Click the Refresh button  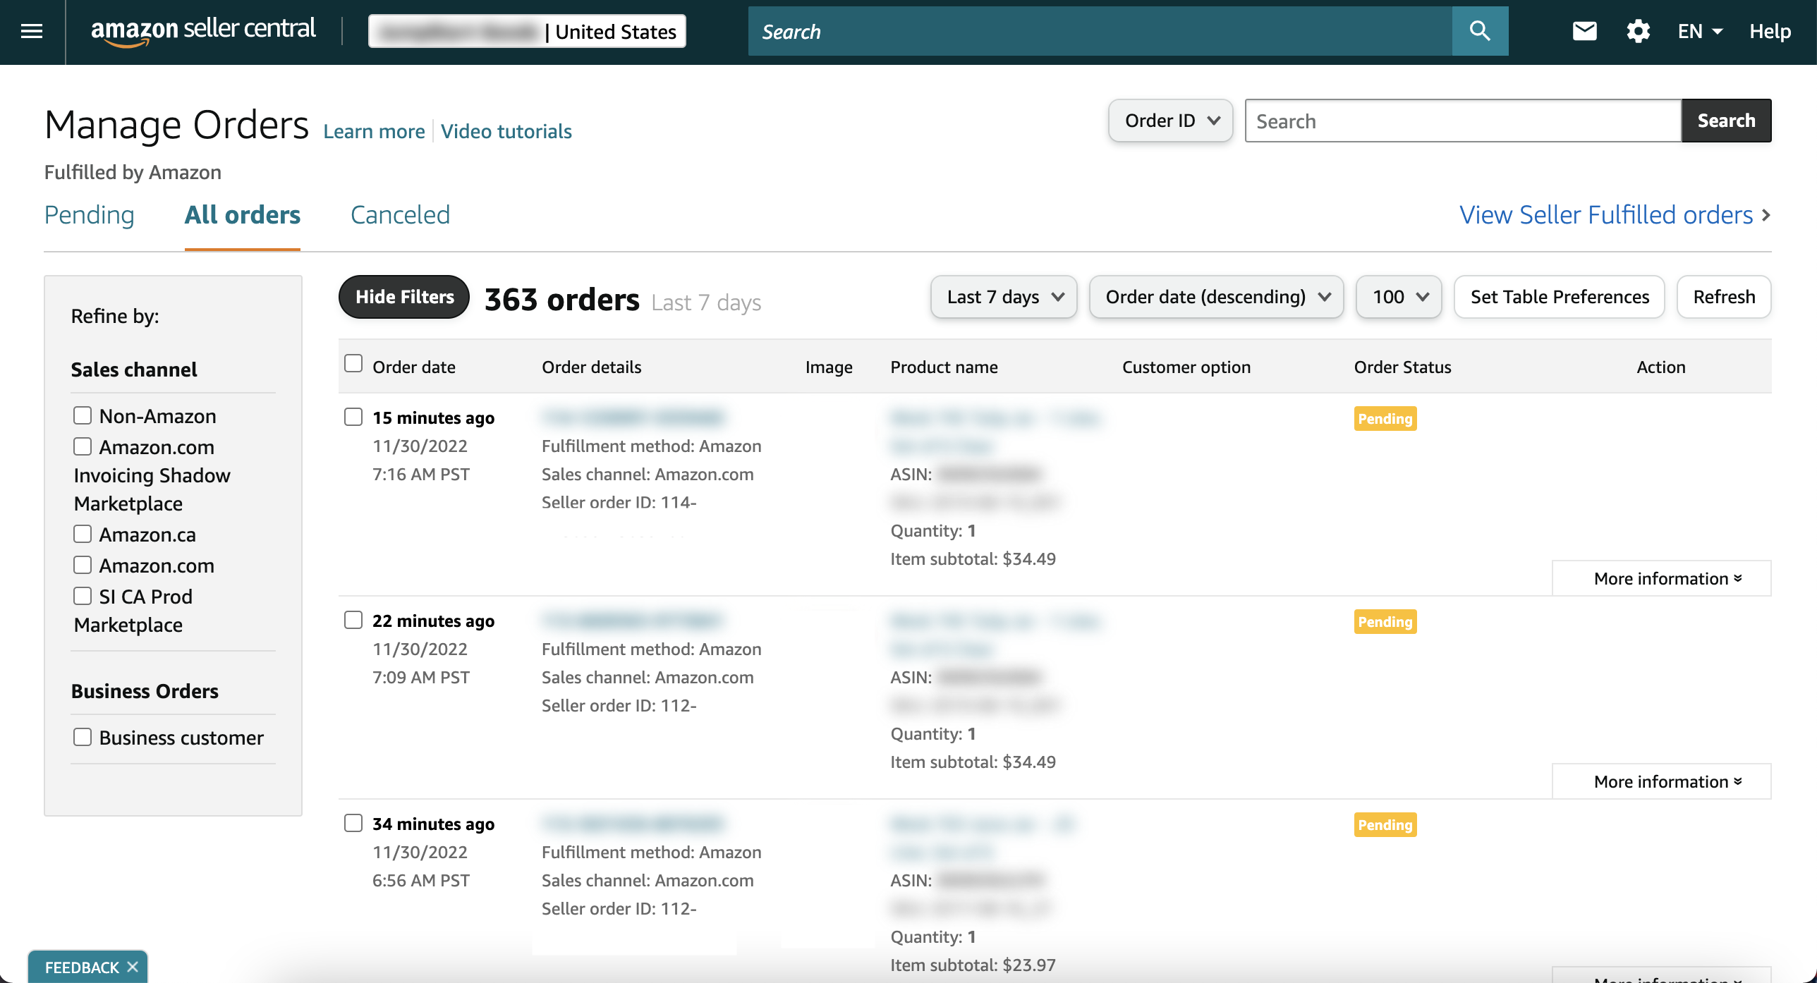point(1724,297)
